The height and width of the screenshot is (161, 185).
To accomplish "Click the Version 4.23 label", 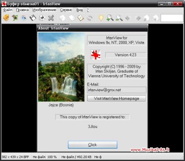I will [x=125, y=55].
